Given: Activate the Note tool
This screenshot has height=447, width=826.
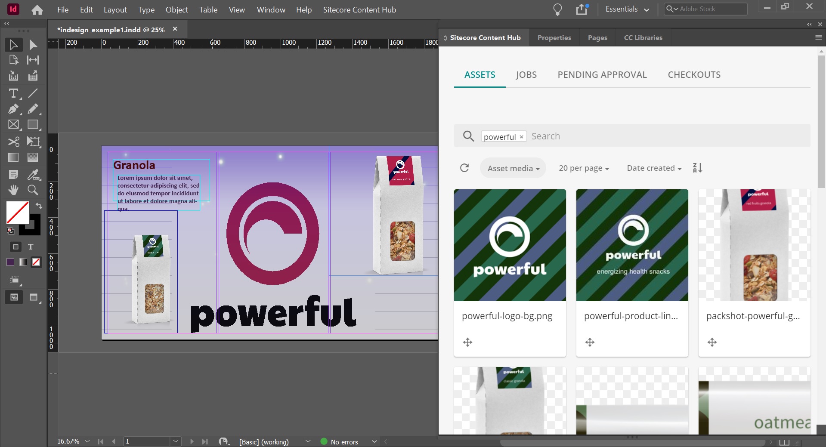Looking at the screenshot, I should click(x=13, y=174).
